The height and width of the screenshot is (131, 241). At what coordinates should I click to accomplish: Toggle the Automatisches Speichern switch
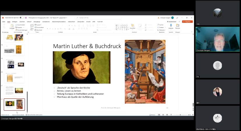[x=22, y=18]
